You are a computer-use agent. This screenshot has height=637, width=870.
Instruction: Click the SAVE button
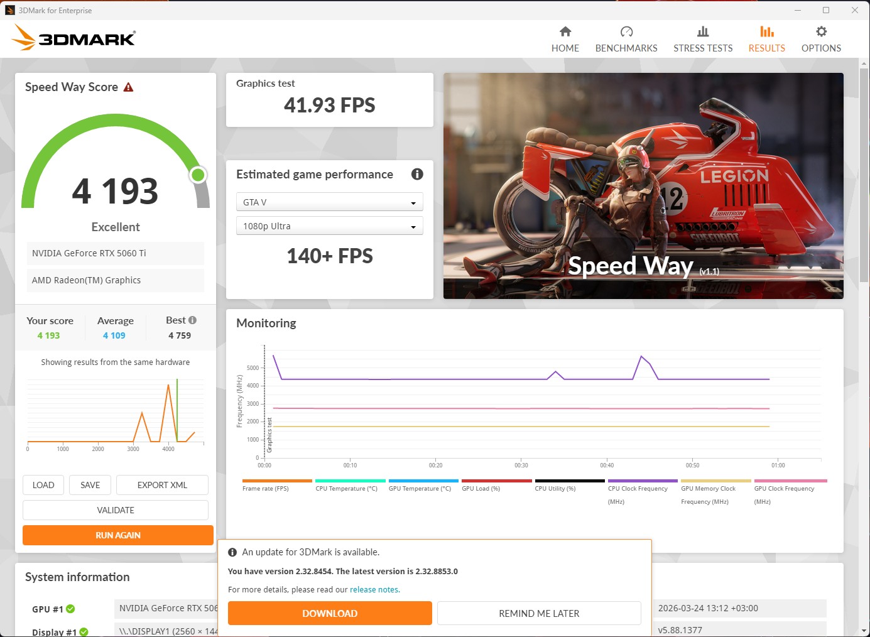click(x=90, y=485)
